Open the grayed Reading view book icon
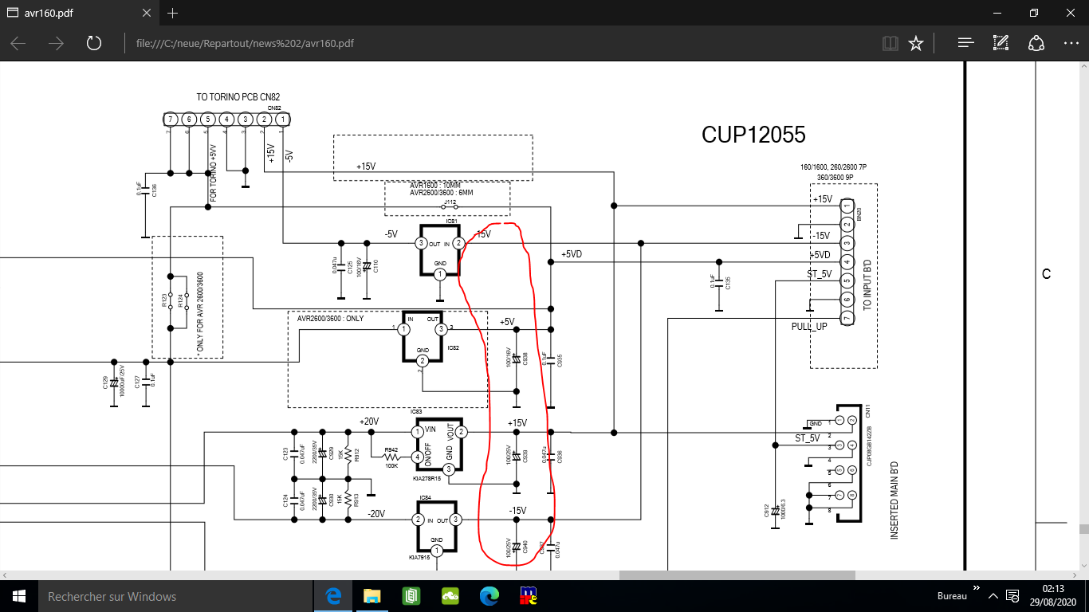Viewport: 1089px width, 612px height. pos(890,43)
